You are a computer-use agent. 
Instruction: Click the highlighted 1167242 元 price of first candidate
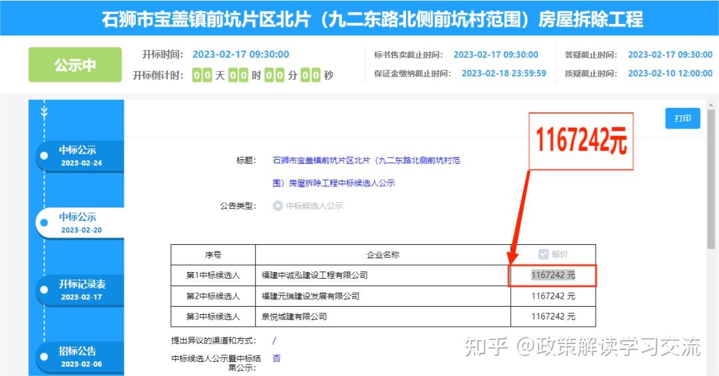coord(553,275)
